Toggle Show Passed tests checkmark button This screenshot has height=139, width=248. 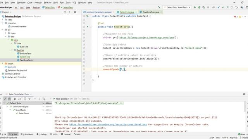tap(5, 99)
